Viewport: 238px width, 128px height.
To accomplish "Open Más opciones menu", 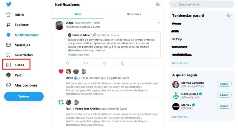I will click(22, 85).
